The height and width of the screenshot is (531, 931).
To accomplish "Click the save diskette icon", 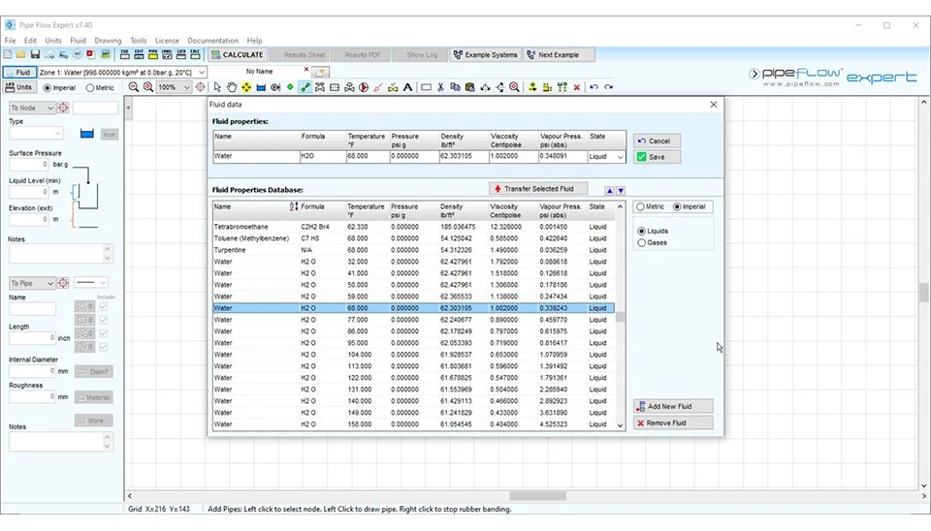I will [35, 55].
